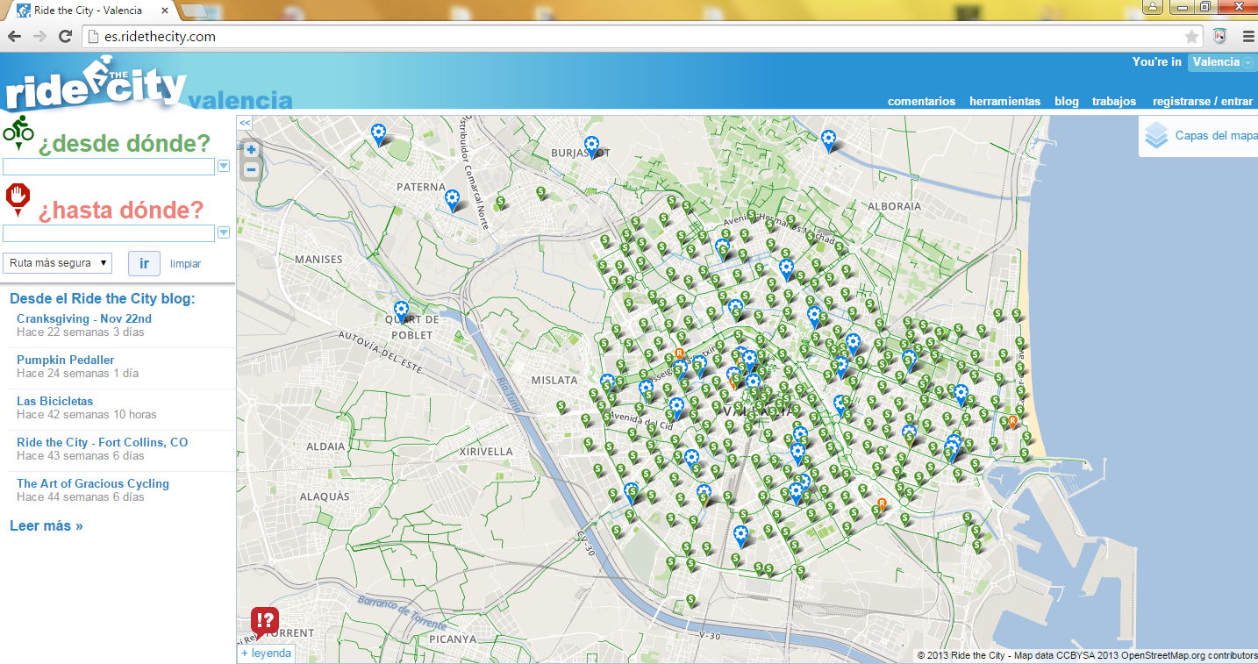Click the hasta dónde address input field

click(109, 233)
